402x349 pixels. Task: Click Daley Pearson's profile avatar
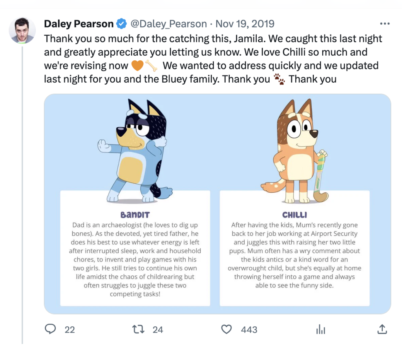(x=22, y=30)
